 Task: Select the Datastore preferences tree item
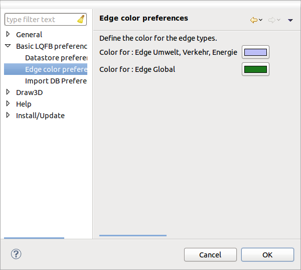coord(56,58)
